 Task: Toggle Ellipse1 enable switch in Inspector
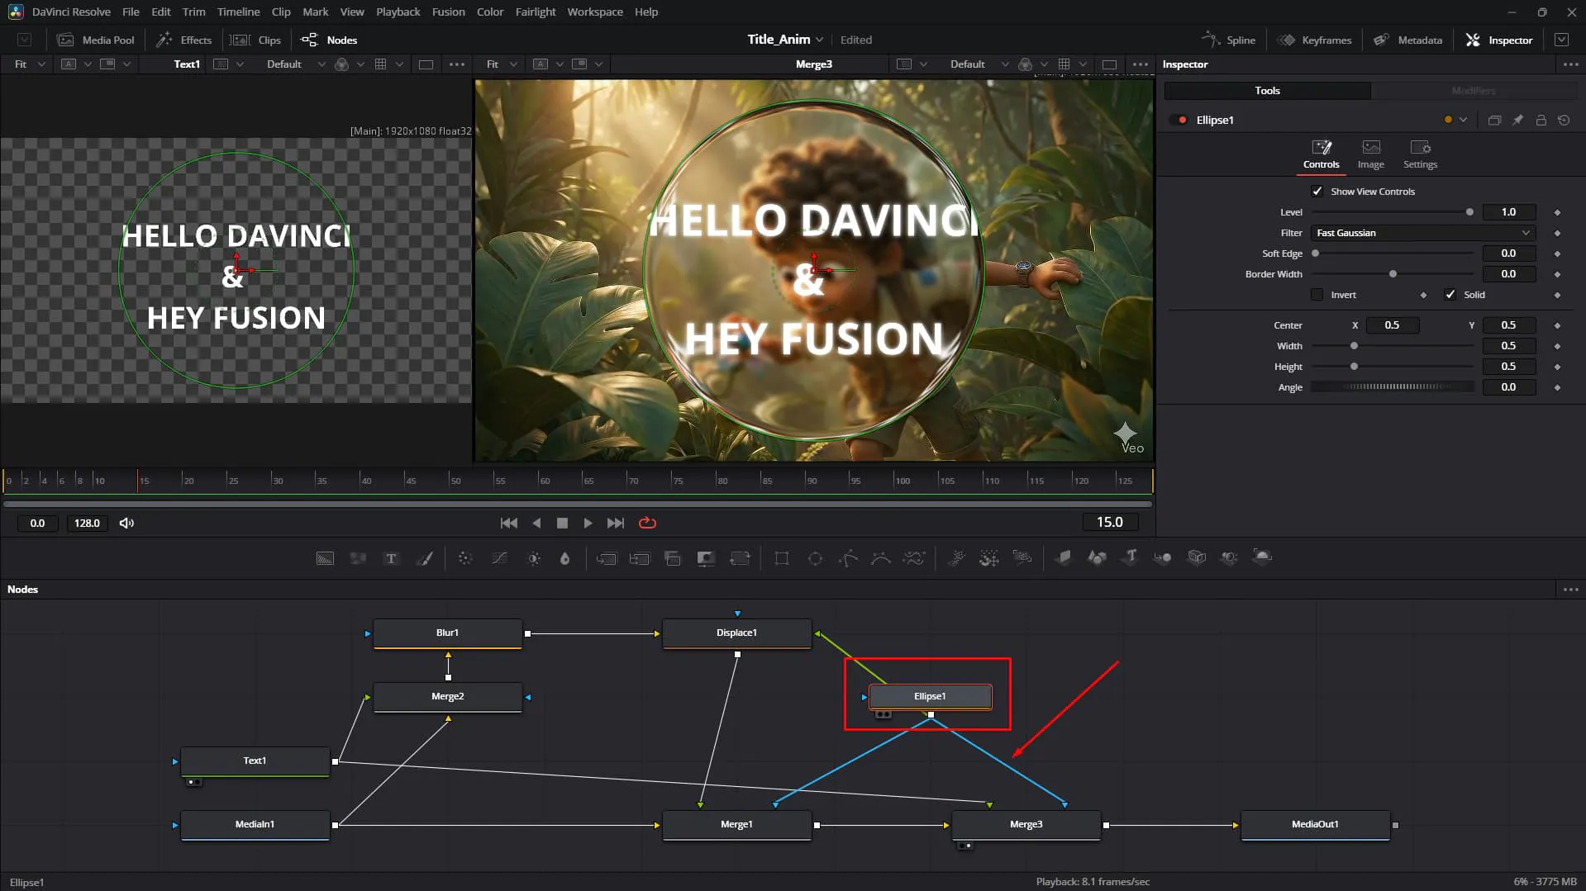(x=1180, y=120)
